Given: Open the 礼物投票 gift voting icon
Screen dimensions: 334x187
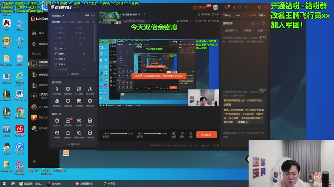Looking at the screenshot, I should (x=79, y=101).
